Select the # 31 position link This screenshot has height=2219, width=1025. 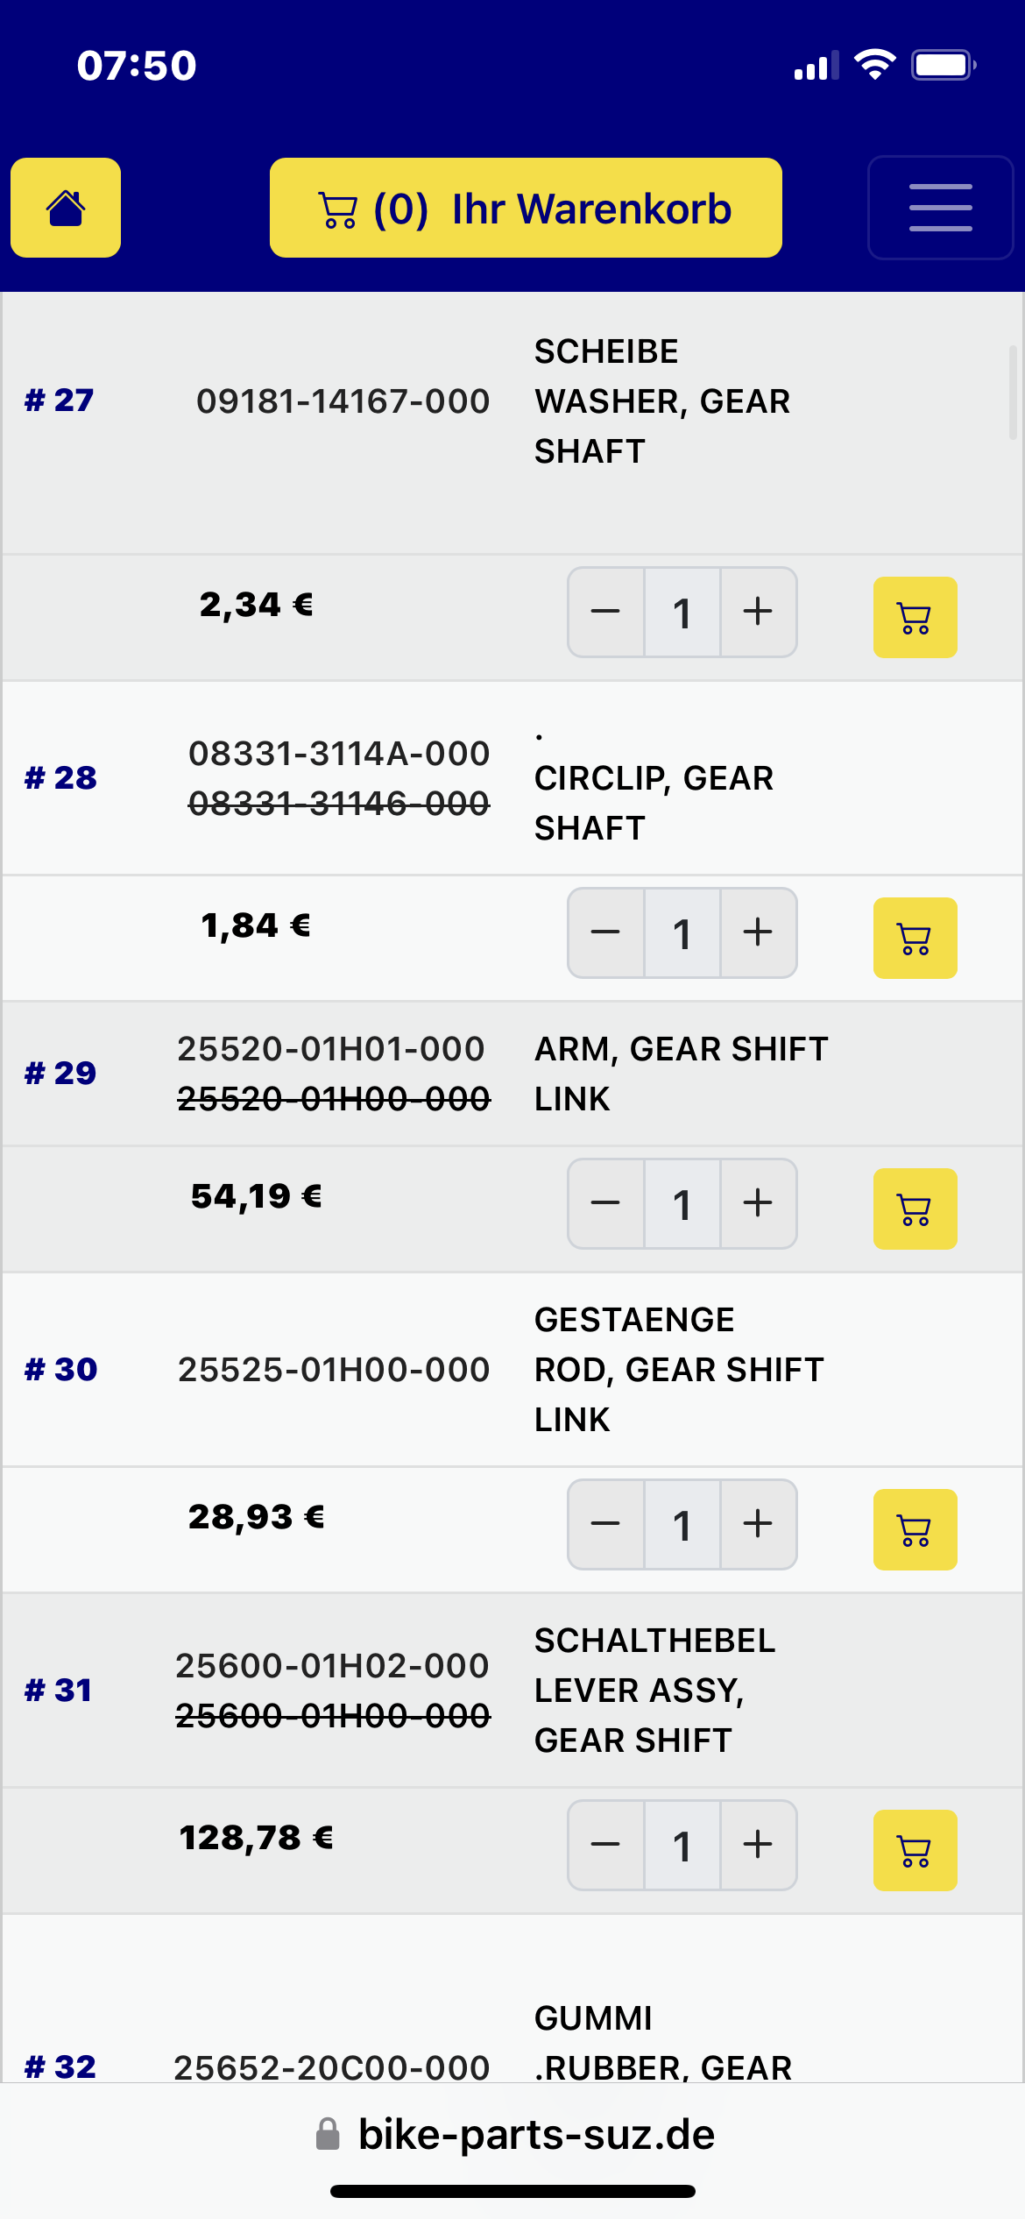pos(58,1690)
